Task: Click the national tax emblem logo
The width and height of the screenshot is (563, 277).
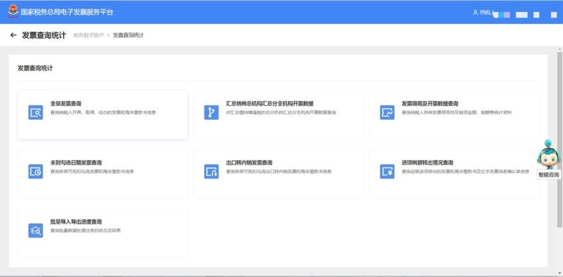Action: [x=13, y=11]
